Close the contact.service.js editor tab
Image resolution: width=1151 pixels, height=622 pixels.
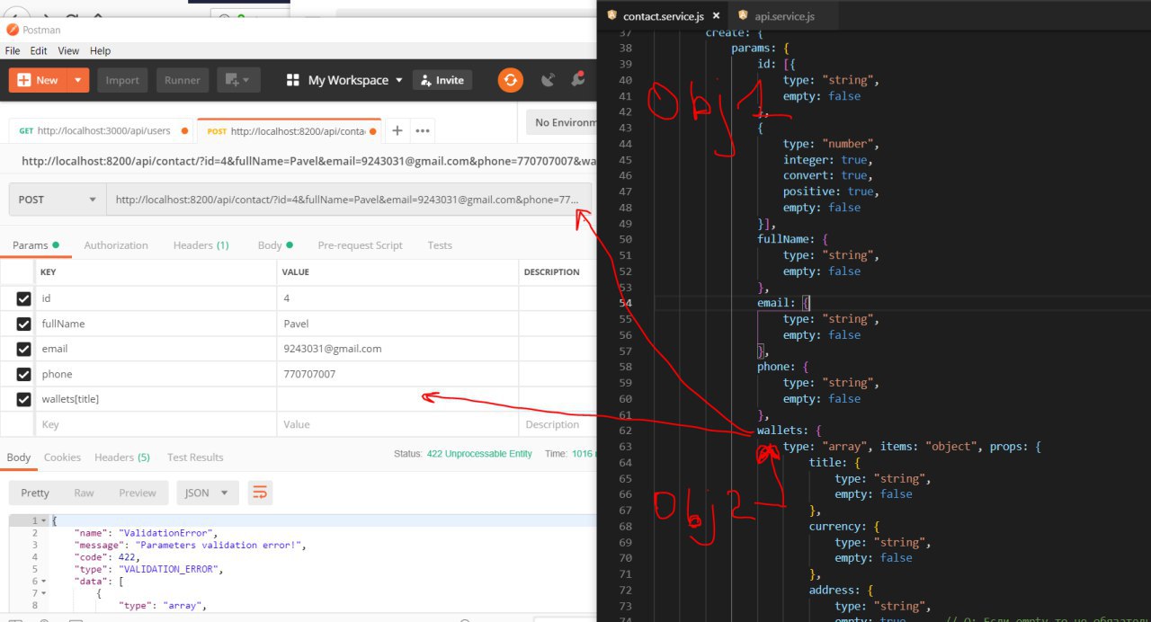click(x=716, y=16)
